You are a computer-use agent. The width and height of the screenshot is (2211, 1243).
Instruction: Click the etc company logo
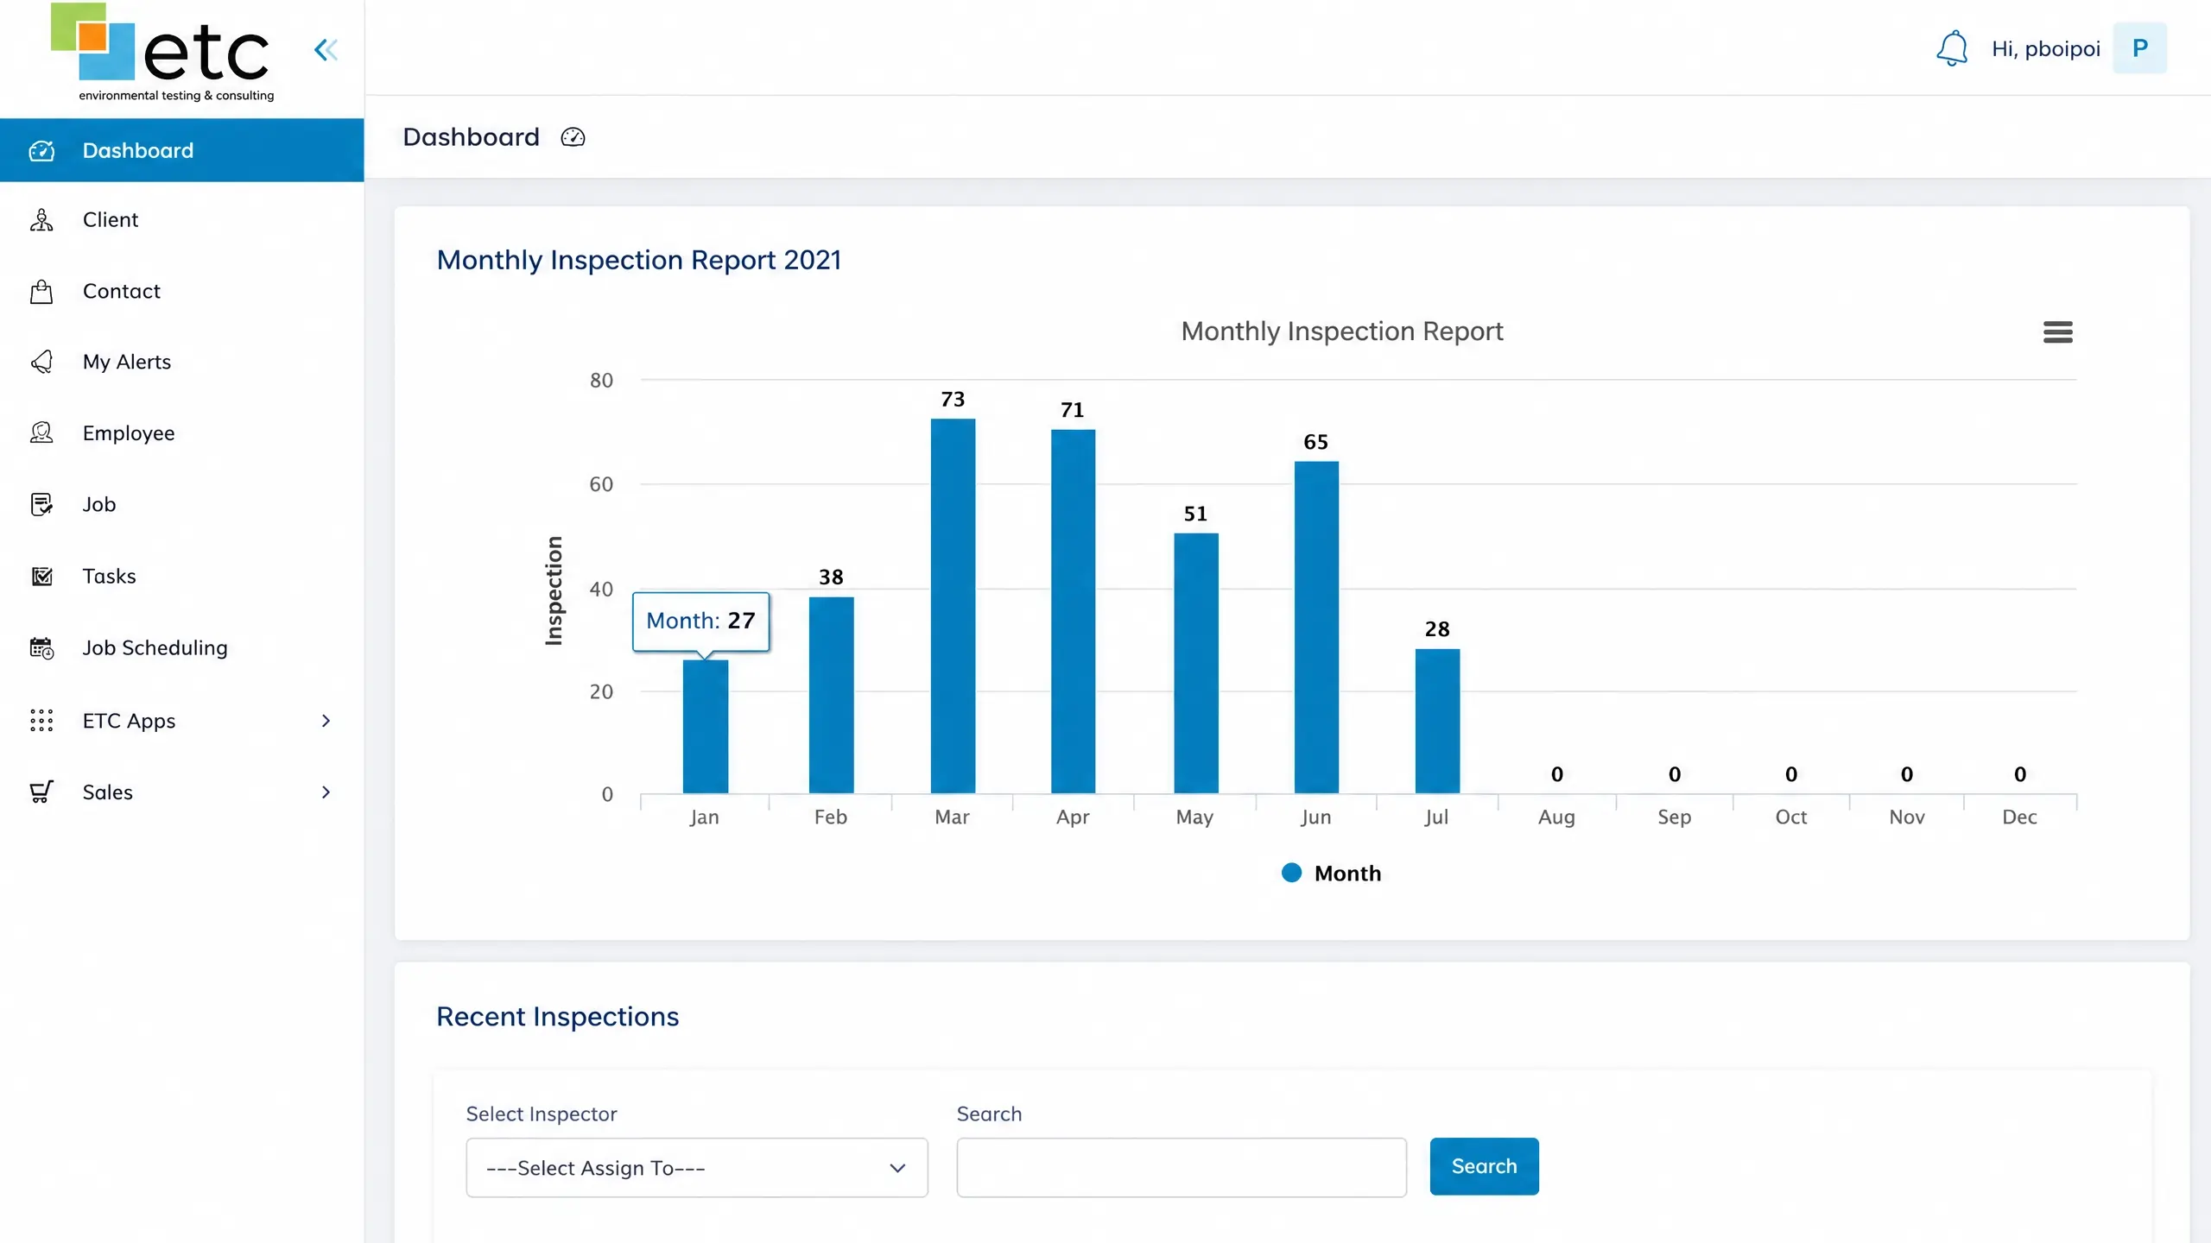(162, 53)
